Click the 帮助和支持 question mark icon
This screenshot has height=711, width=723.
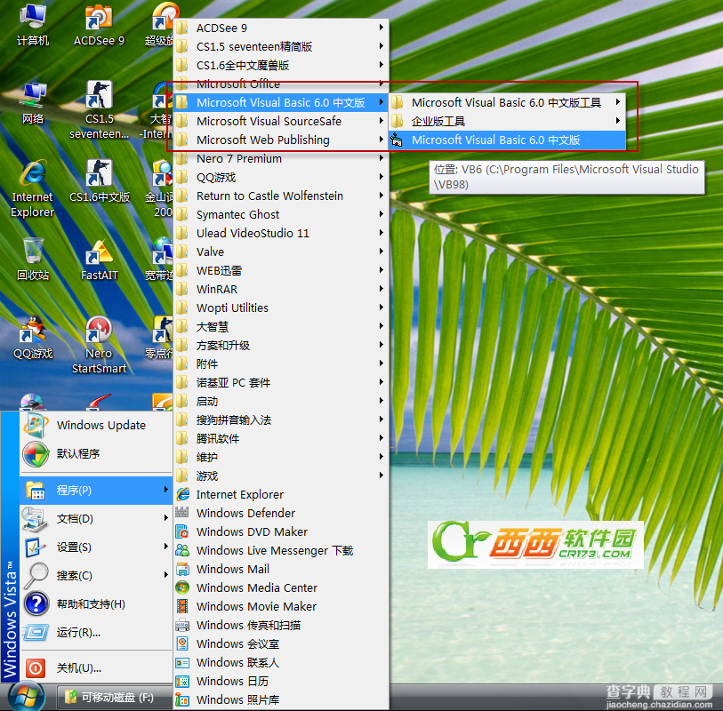click(x=36, y=603)
